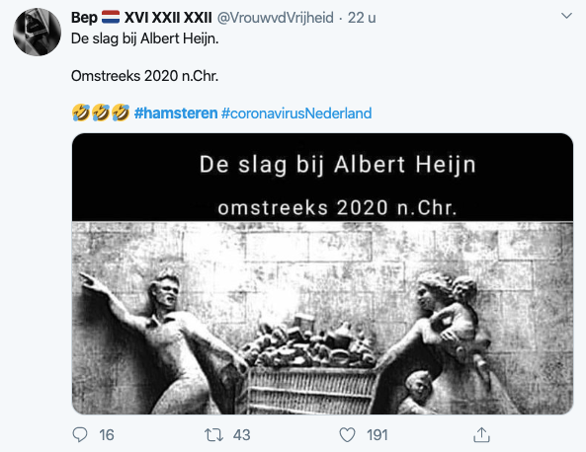Click the 191 likes count

(377, 435)
